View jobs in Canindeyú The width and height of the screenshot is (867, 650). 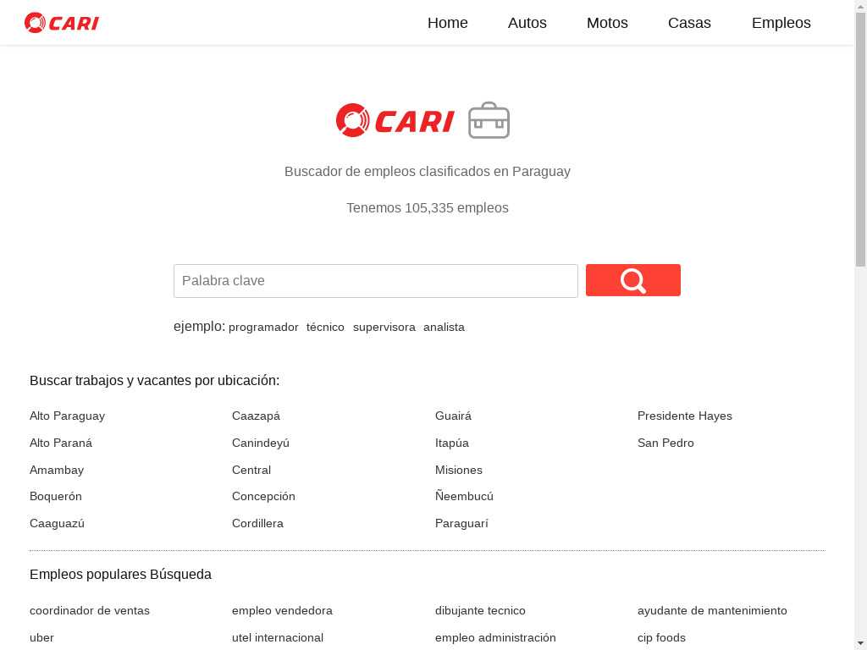[x=261, y=443]
